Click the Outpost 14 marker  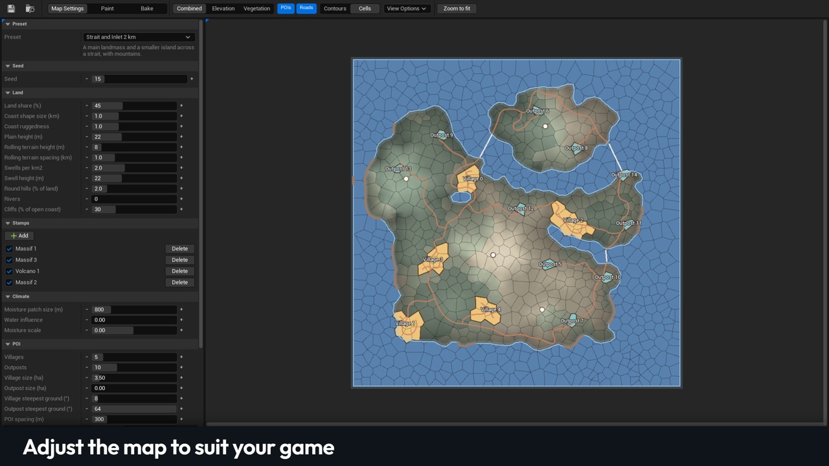click(x=624, y=175)
